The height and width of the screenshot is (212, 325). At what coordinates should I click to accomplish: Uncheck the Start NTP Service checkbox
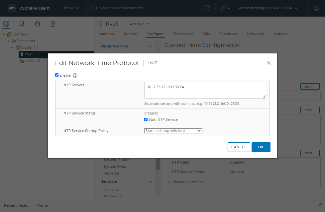pyautogui.click(x=146, y=119)
